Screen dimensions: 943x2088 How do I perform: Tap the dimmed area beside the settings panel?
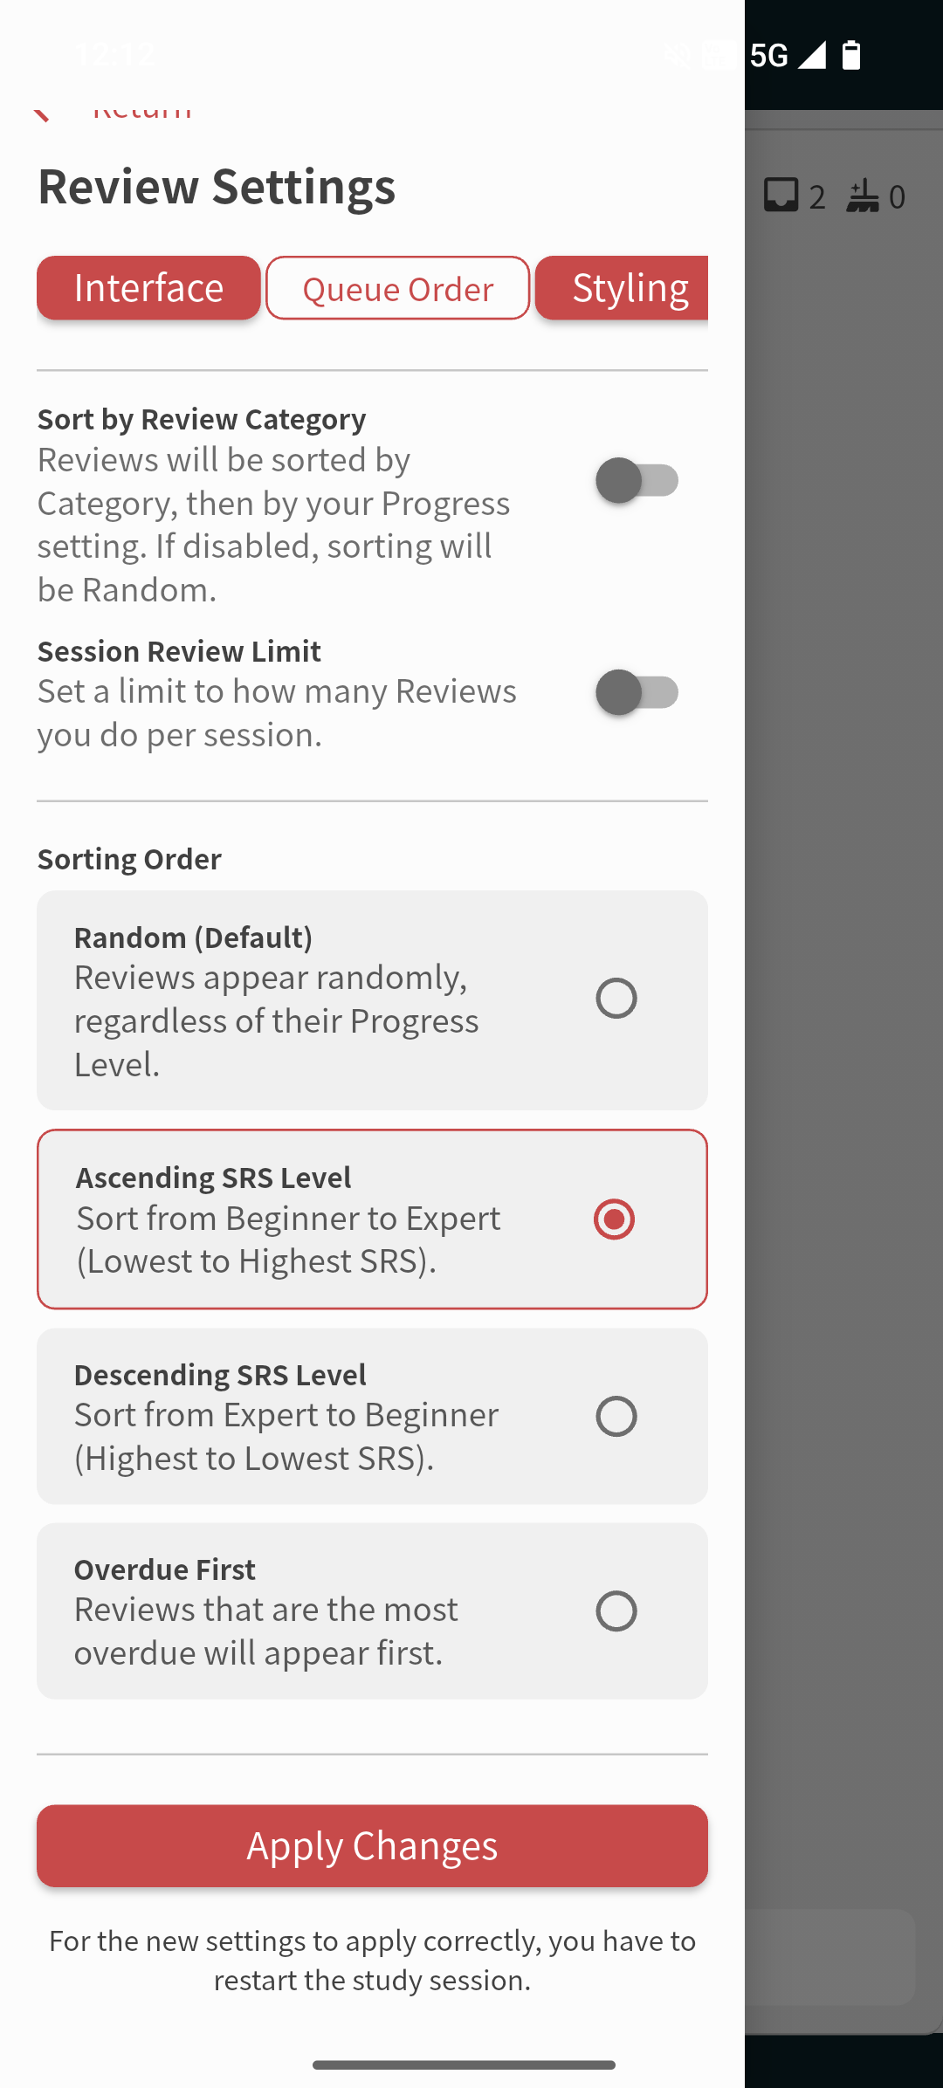pyautogui.click(x=843, y=1047)
